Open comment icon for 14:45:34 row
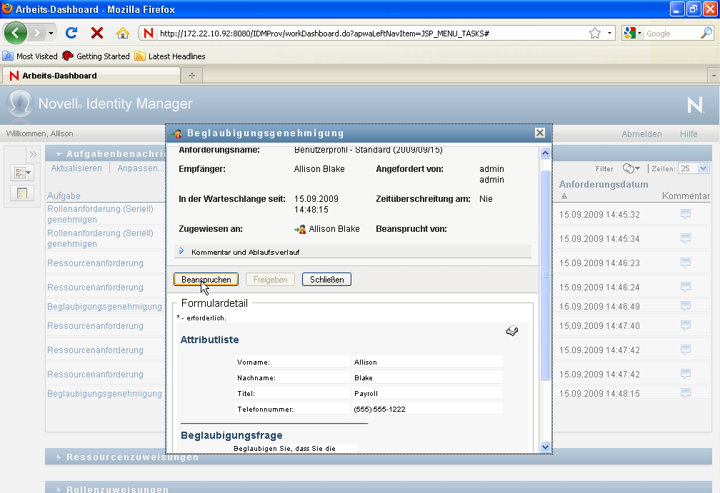This screenshot has height=493, width=720. tap(686, 238)
